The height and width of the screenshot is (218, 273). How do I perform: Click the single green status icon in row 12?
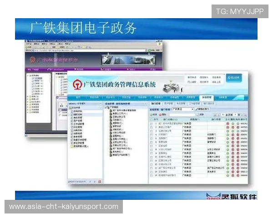point(227,164)
